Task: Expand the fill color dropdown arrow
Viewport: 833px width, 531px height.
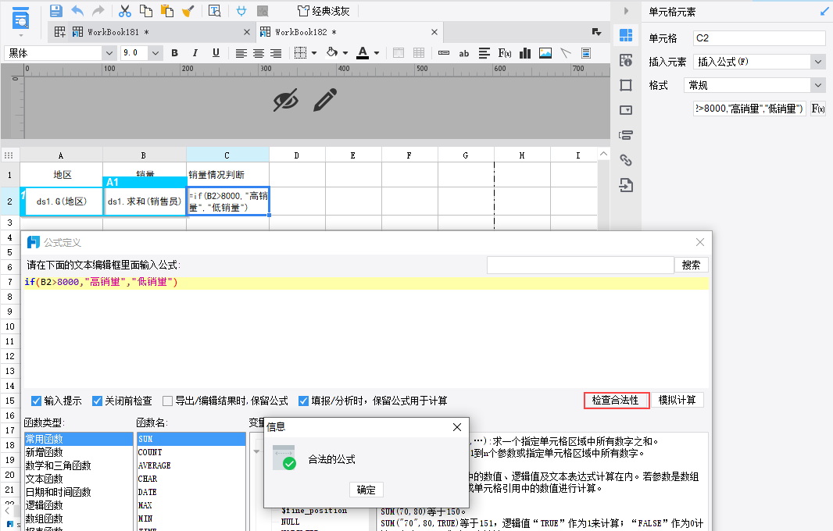Action: pos(345,53)
